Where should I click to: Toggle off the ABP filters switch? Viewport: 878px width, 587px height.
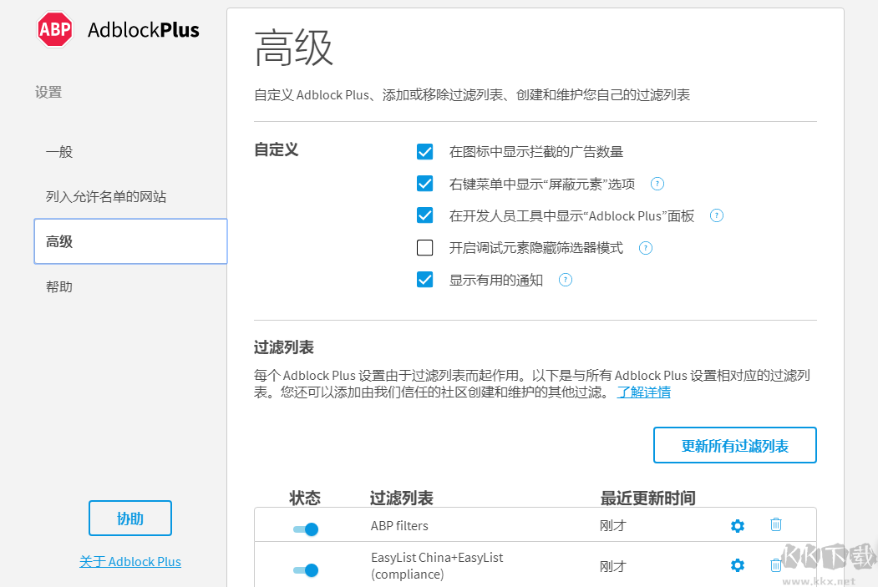click(x=306, y=529)
